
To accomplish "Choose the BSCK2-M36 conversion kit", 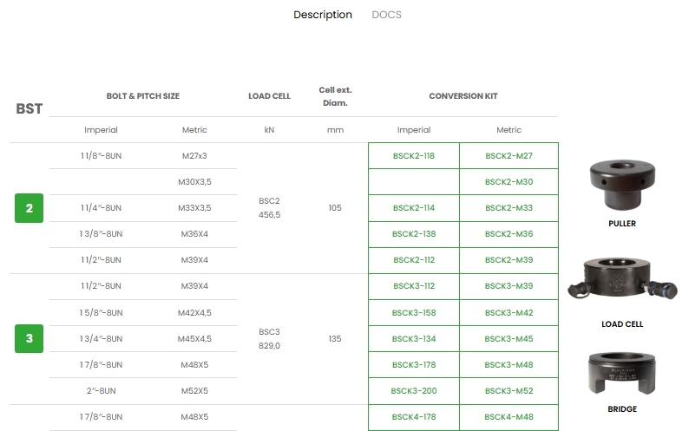I will point(509,234).
